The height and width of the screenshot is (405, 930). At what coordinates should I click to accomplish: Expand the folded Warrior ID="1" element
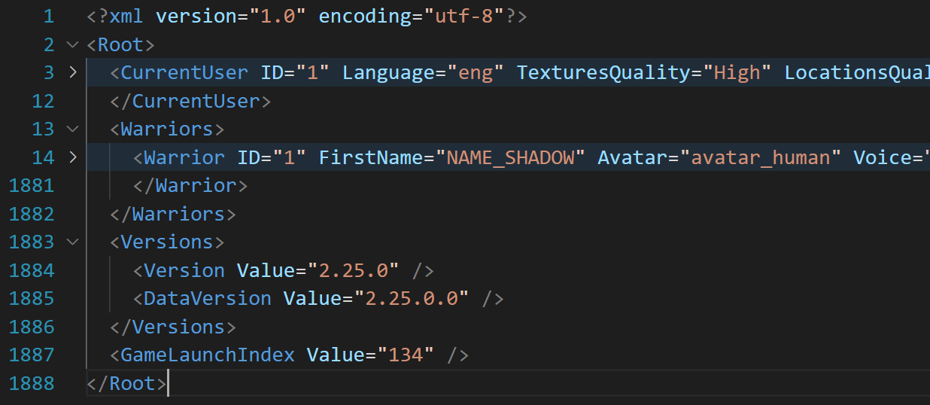click(x=72, y=157)
